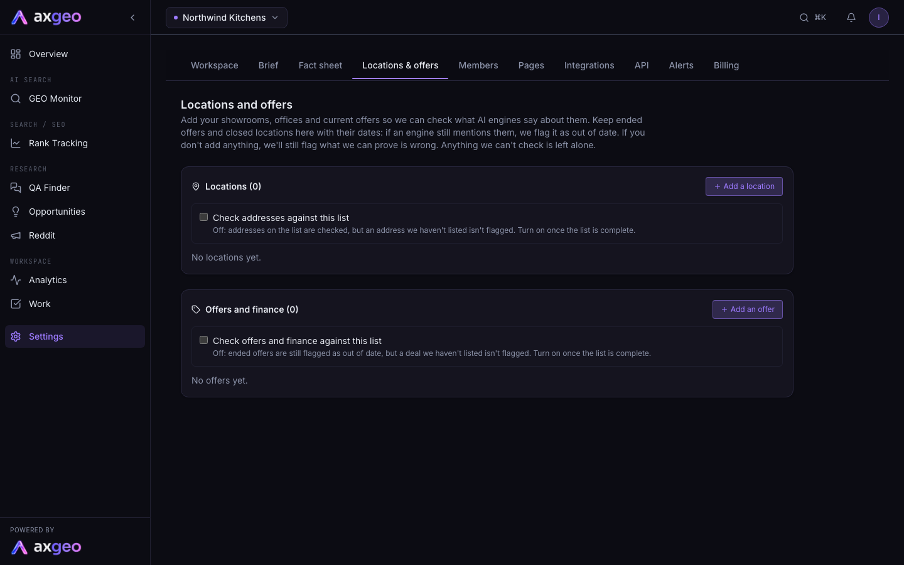Click the axgeo logo at top
904x565 pixels.
[46, 18]
